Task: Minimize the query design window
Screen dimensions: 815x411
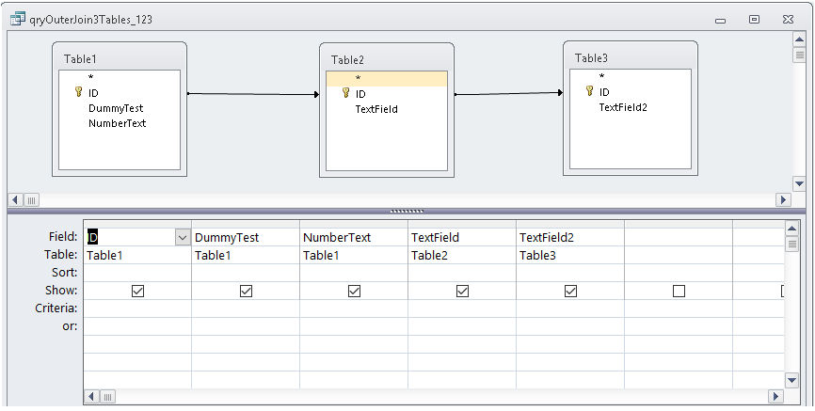Action: 720,21
